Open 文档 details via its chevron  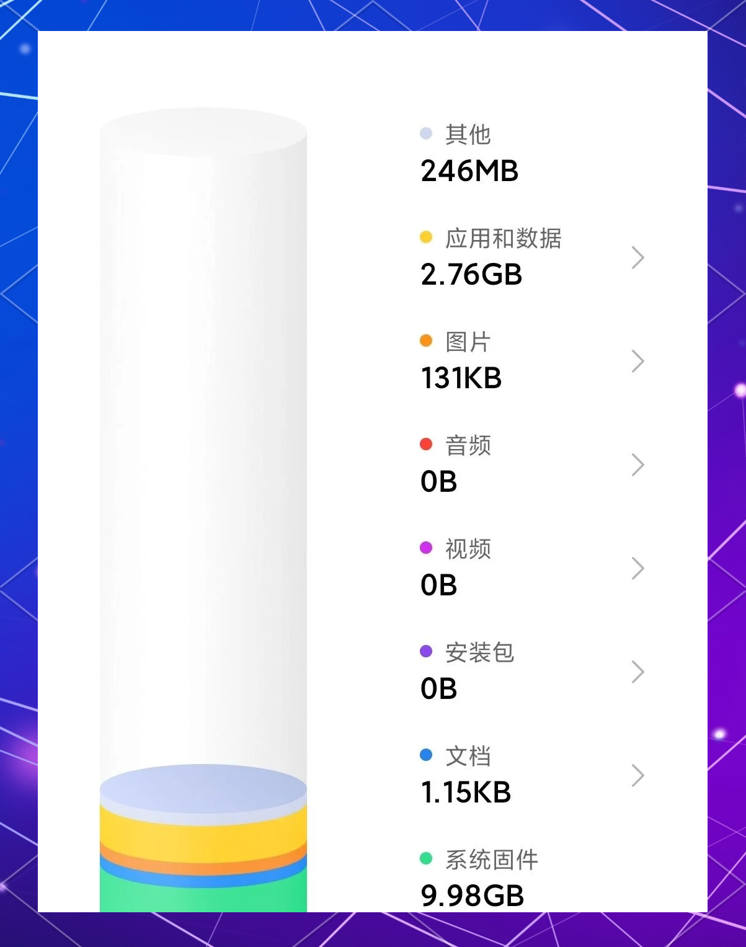coord(637,775)
